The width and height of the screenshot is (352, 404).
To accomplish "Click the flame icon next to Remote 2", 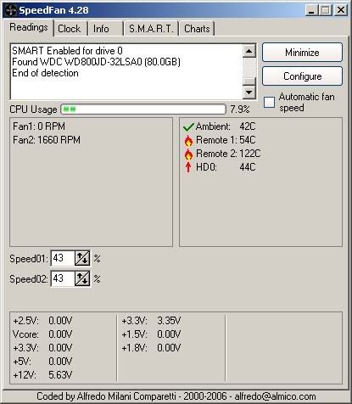I will (188, 154).
